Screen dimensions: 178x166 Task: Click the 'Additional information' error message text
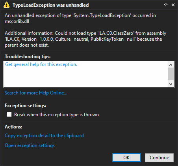click(85, 39)
